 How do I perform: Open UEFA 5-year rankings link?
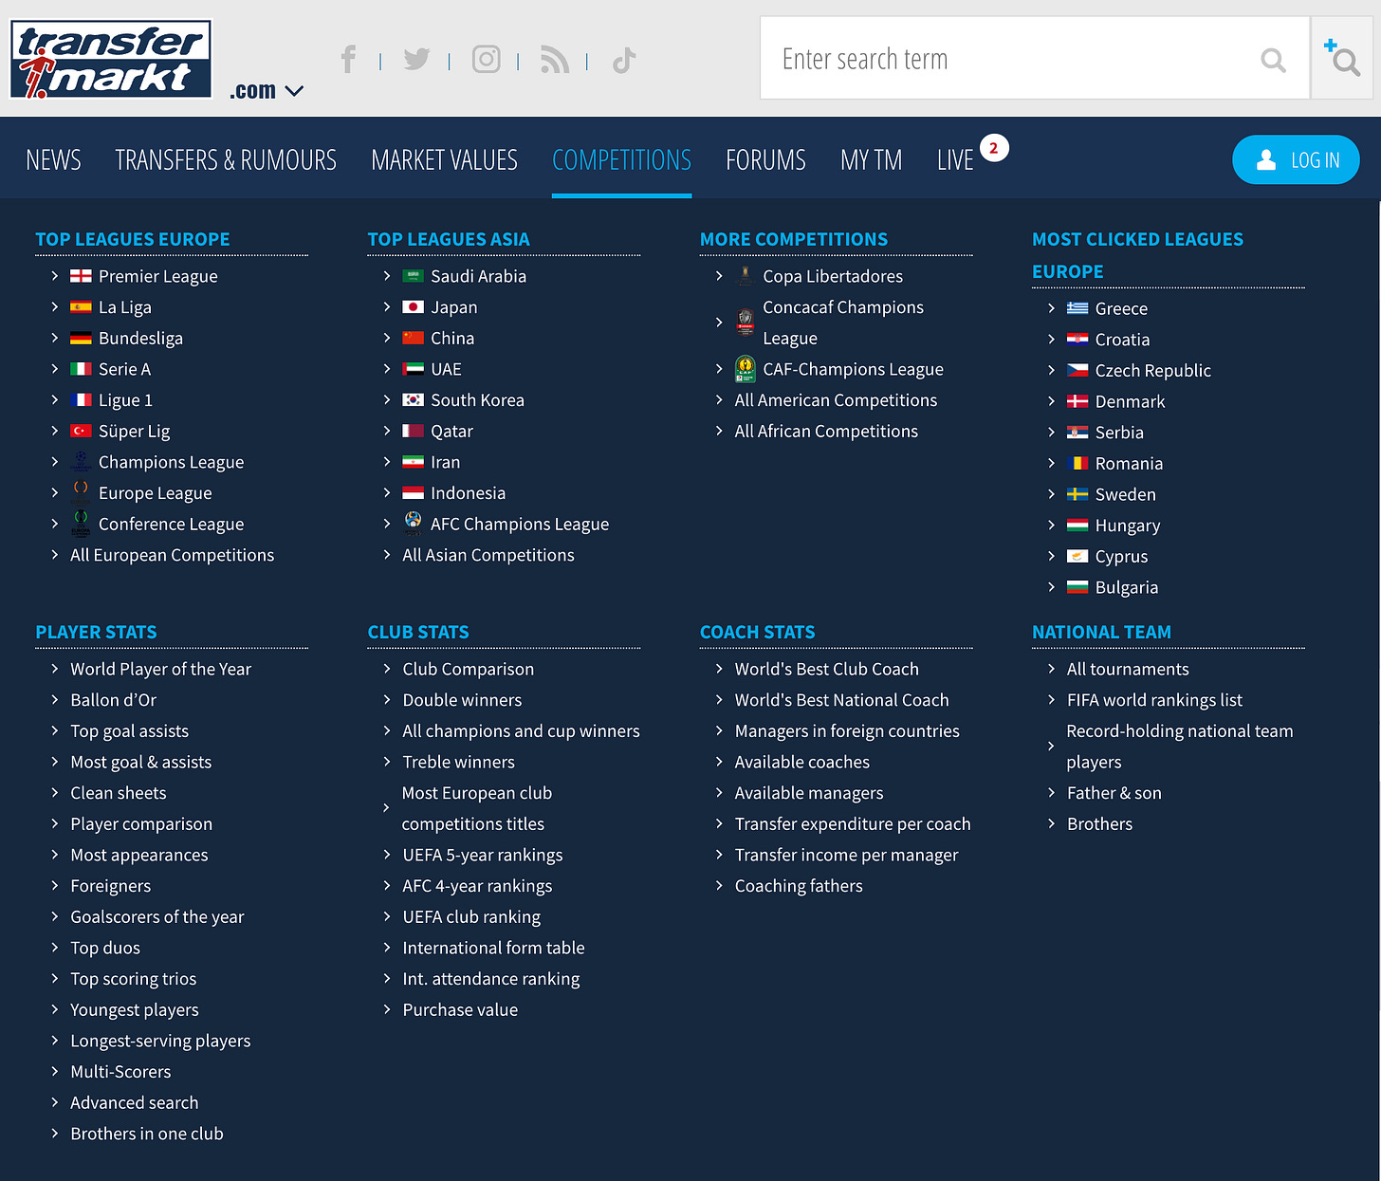point(482,855)
